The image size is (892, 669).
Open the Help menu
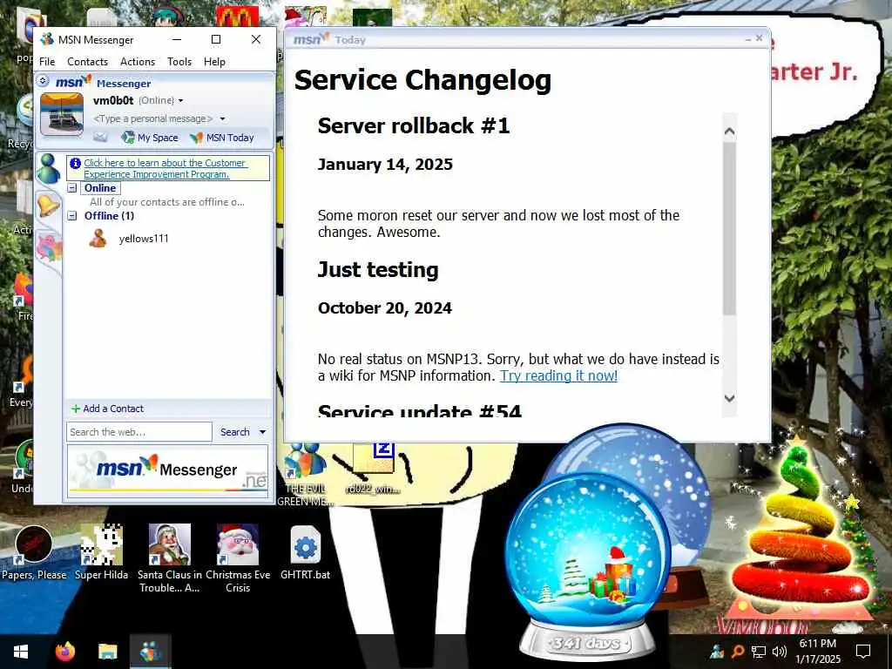(214, 62)
